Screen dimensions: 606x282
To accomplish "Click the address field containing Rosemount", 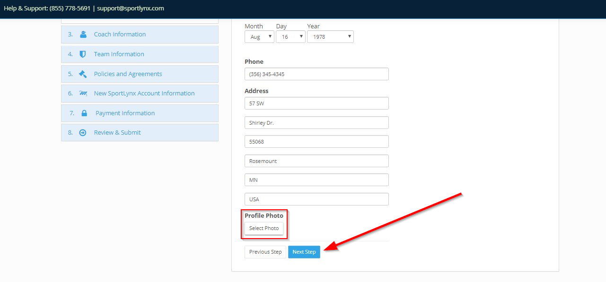I will 316,161.
